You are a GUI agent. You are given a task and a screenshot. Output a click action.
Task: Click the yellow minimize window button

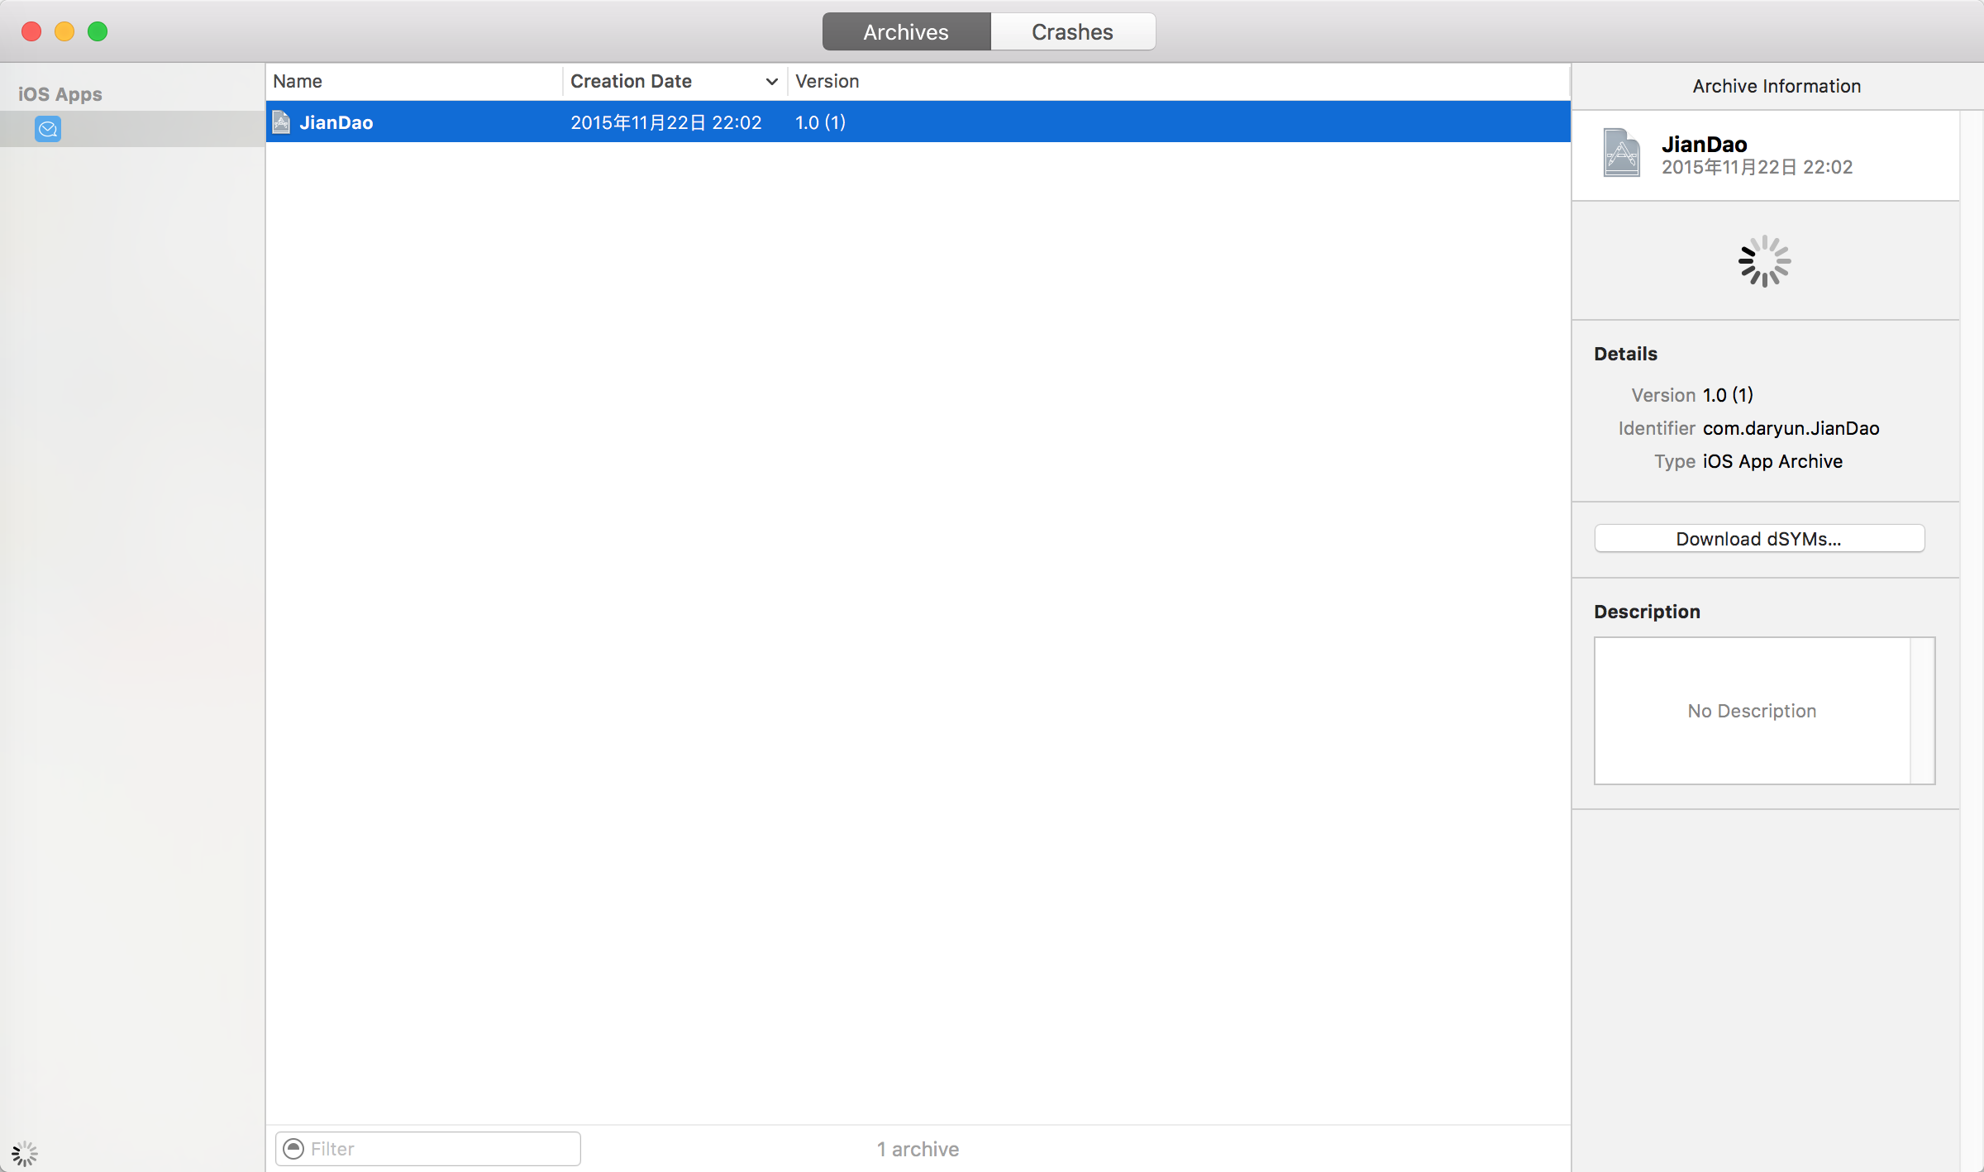[64, 31]
